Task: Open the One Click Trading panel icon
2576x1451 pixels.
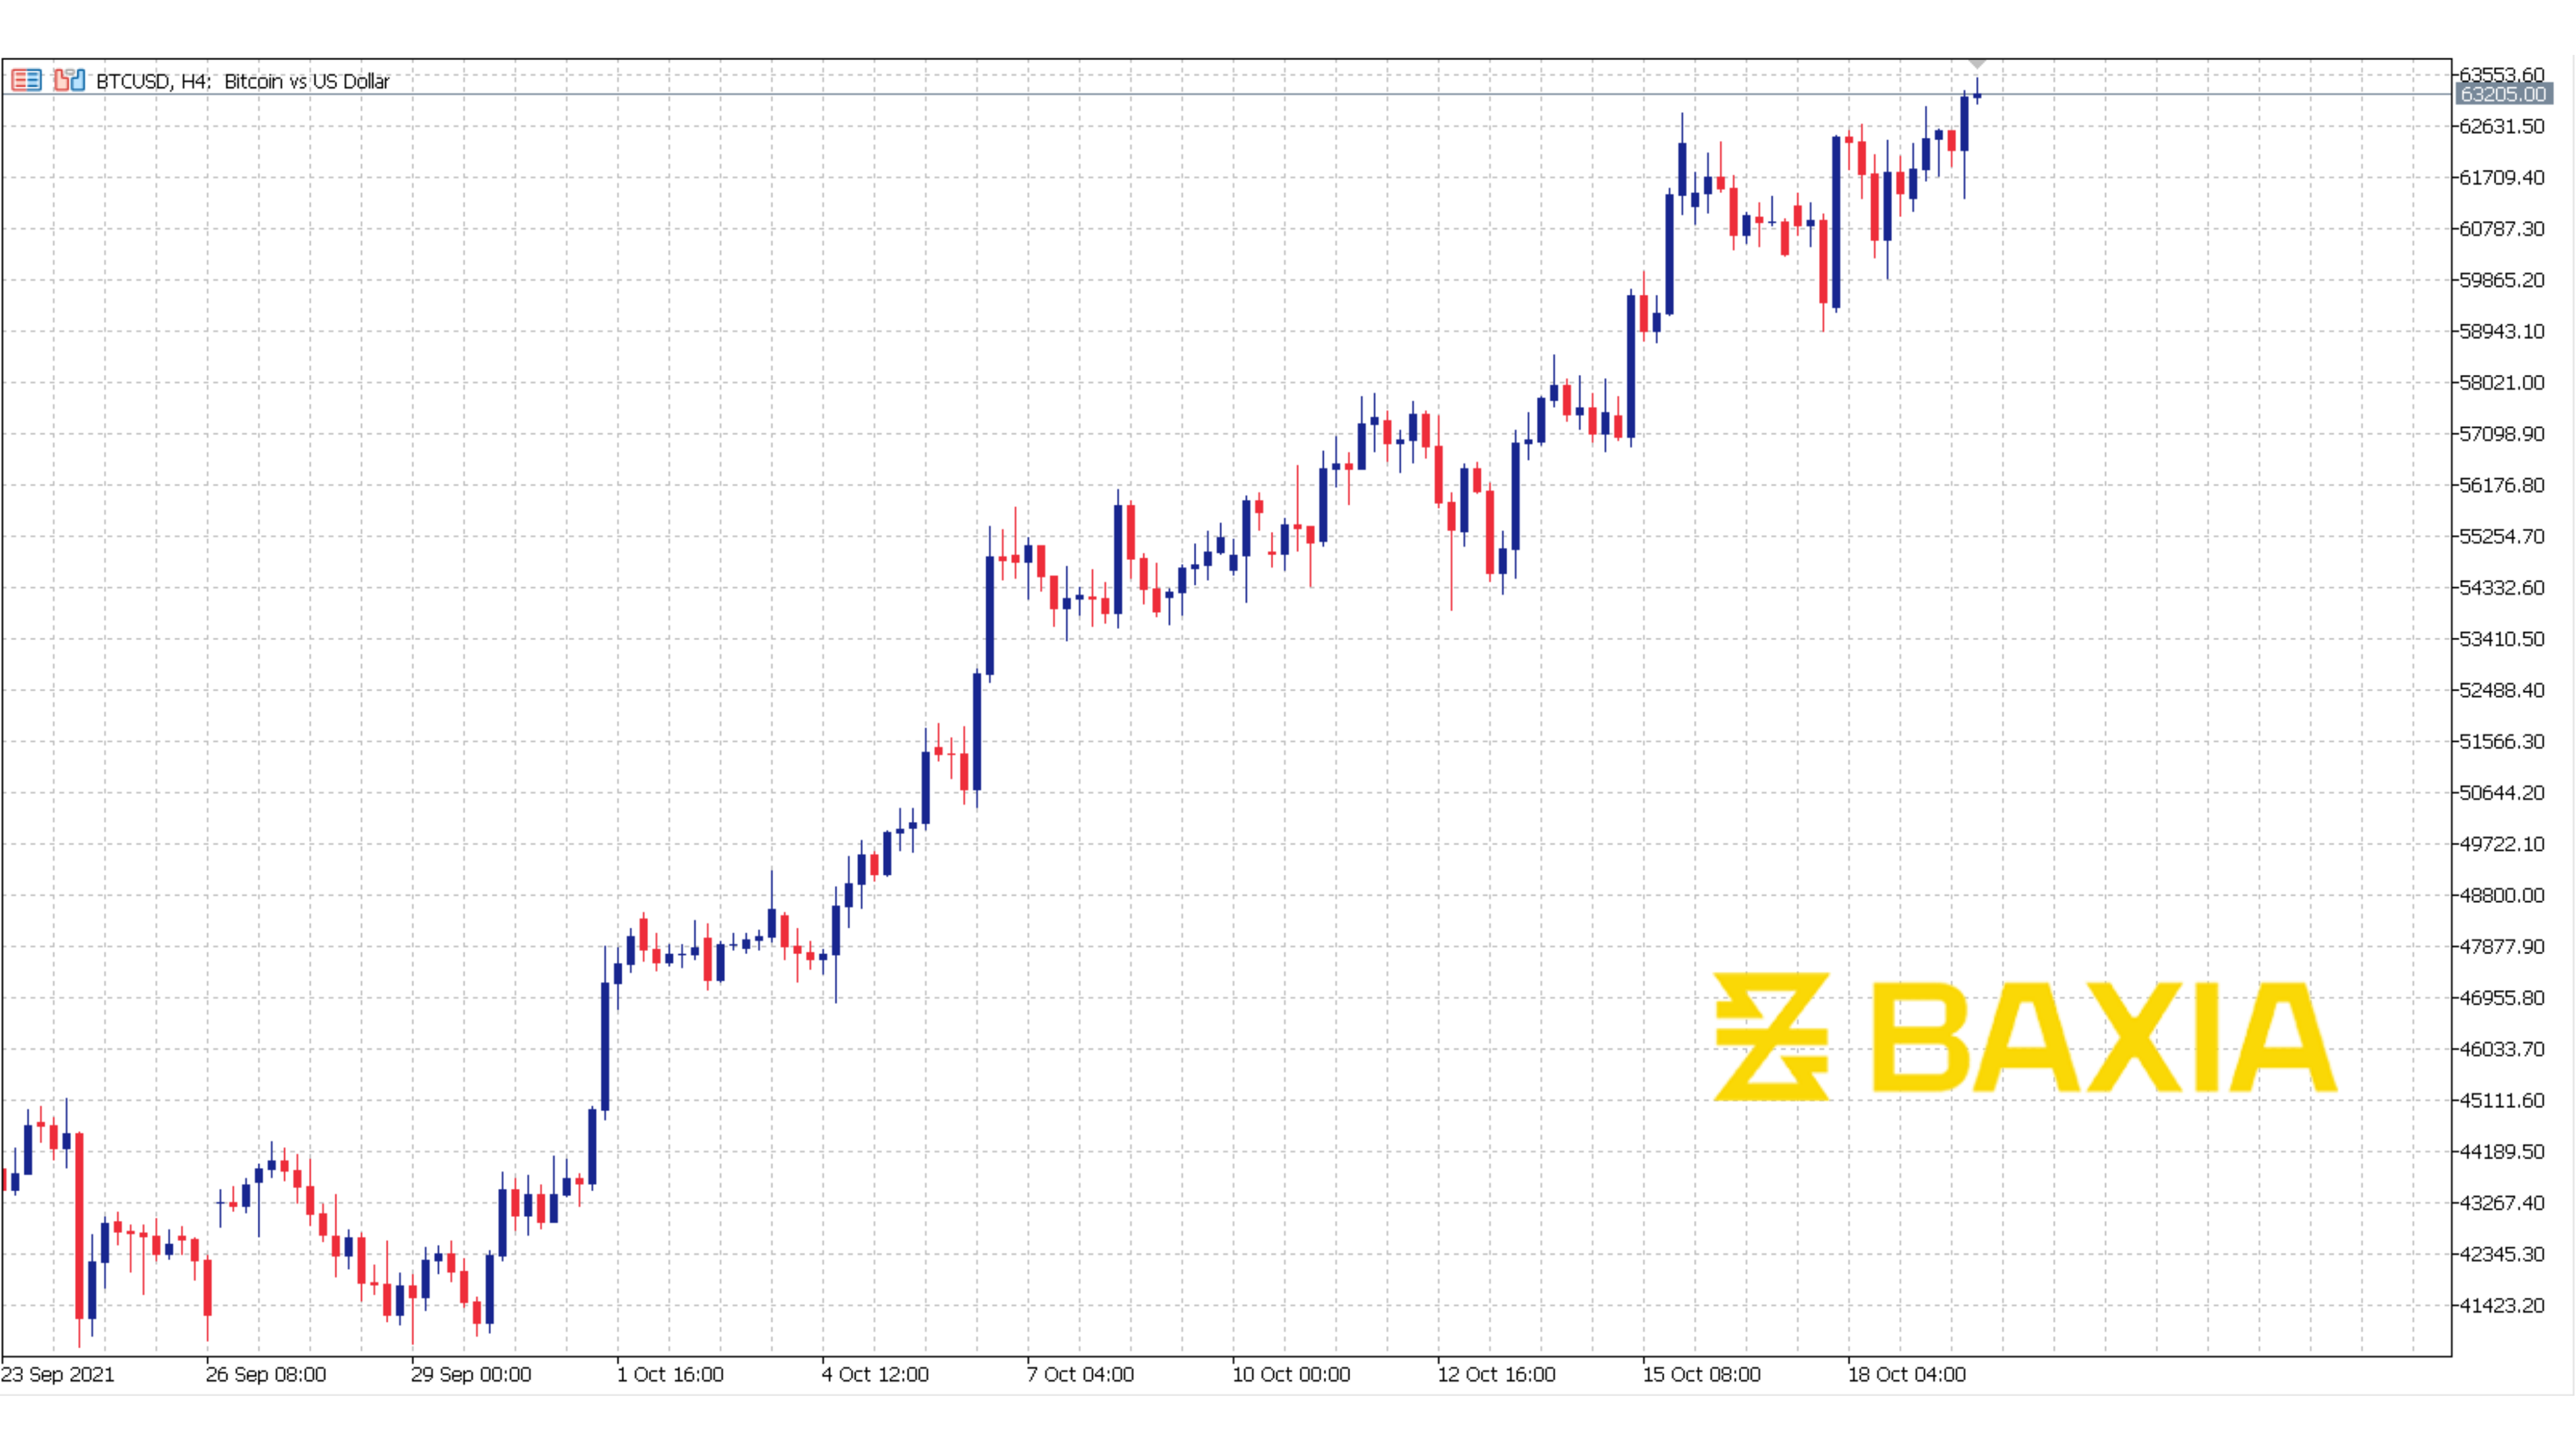Action: coord(69,80)
